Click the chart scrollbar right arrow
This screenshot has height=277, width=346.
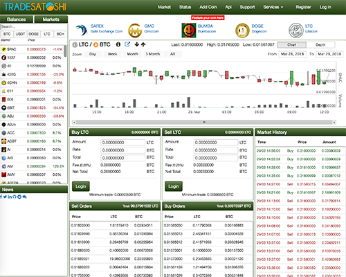334,122
